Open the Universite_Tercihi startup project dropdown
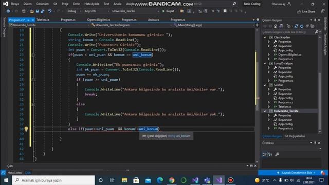This screenshot has width=329, height=185. (136, 11)
